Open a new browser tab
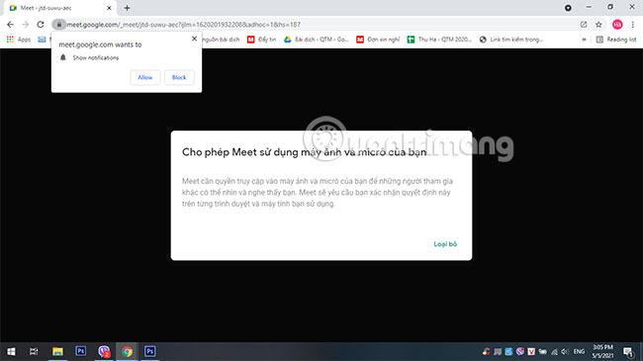This screenshot has height=361, width=643. [128, 8]
